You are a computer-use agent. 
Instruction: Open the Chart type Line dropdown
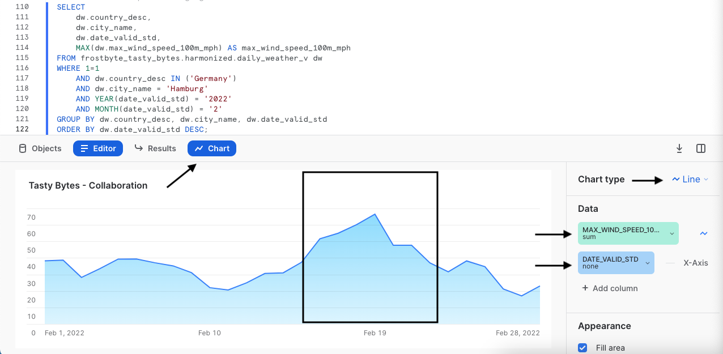click(690, 179)
